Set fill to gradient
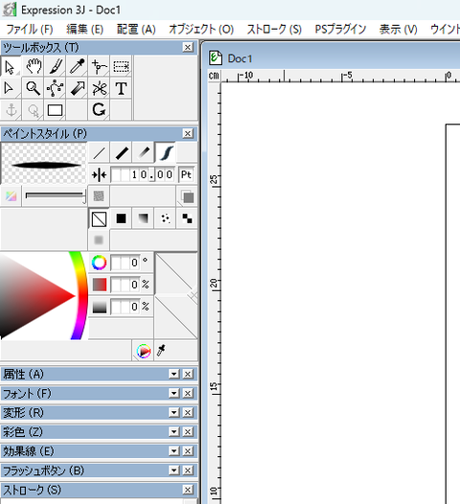Viewport: 460px width, 504px height. 143,219
